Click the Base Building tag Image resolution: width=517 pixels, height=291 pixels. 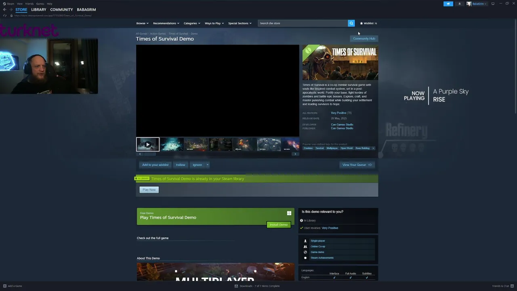coord(362,148)
